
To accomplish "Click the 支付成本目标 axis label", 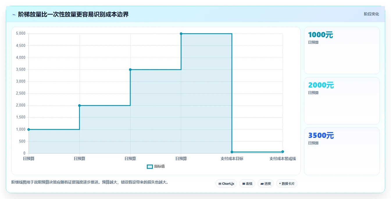I will pos(232,159).
